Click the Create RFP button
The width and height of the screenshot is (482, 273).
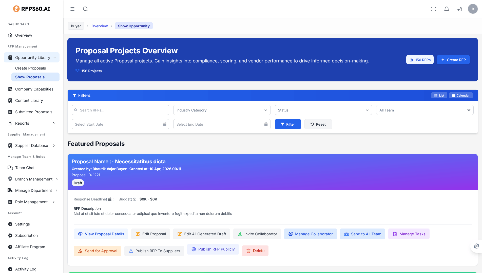click(453, 60)
